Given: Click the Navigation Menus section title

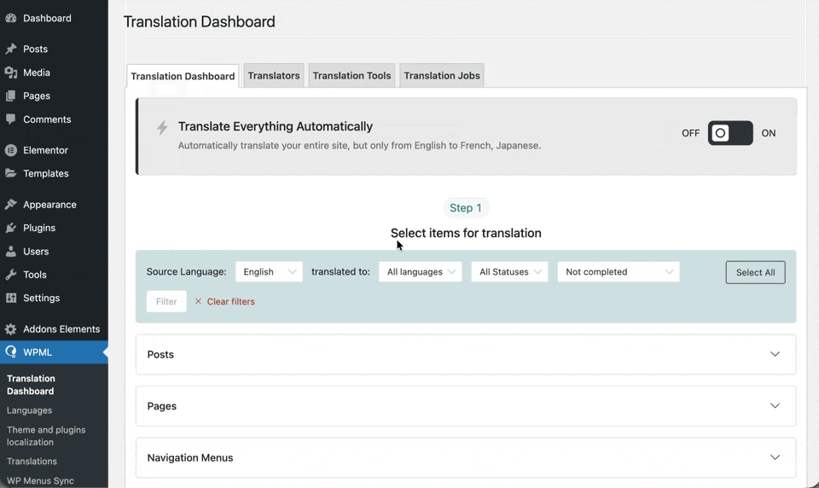Looking at the screenshot, I should tap(190, 457).
